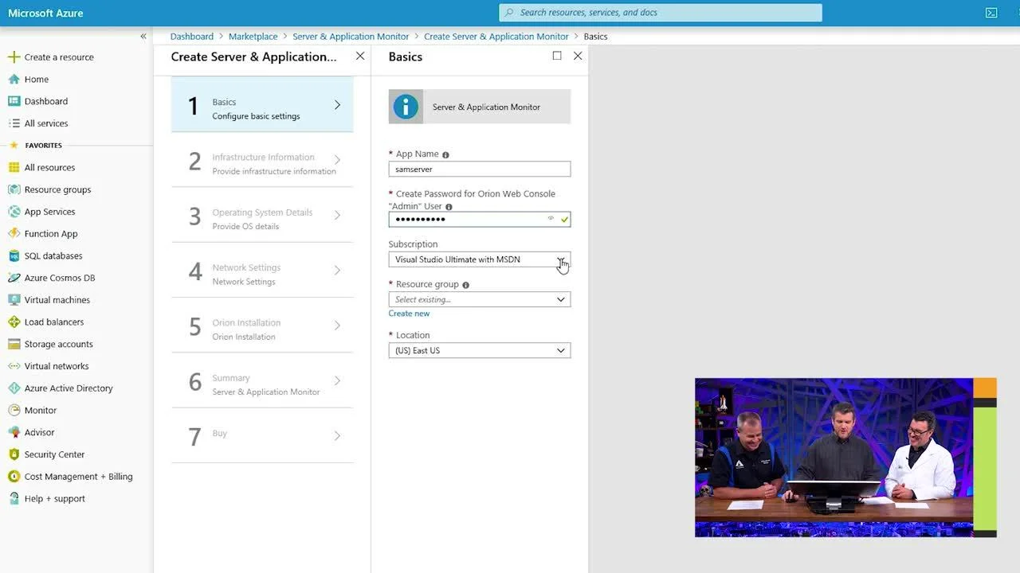Expand the Location dropdown showing East US

point(480,350)
